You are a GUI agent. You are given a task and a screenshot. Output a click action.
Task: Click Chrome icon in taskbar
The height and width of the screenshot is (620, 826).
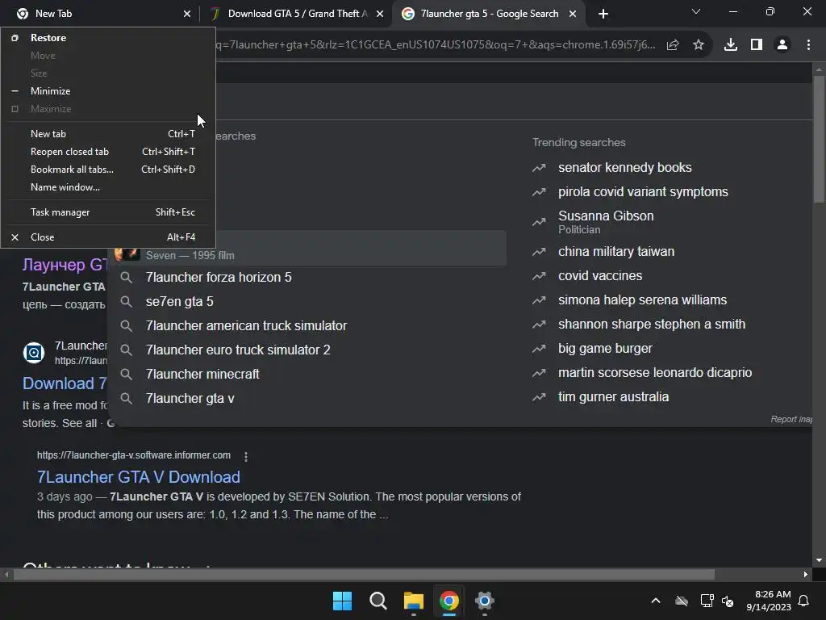pyautogui.click(x=448, y=601)
